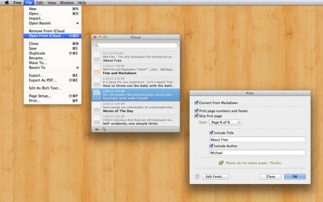
Task: Choose Remove From iCloud
Action: point(53,31)
